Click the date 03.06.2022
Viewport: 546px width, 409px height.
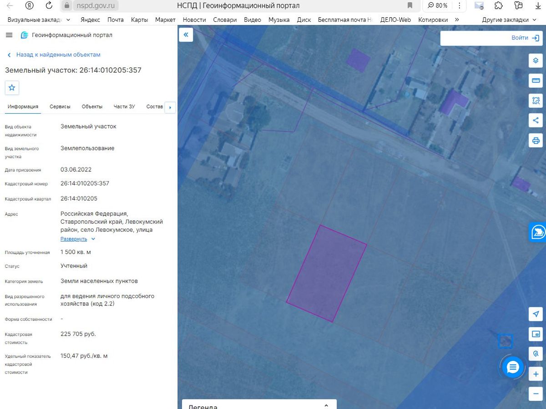(76, 170)
